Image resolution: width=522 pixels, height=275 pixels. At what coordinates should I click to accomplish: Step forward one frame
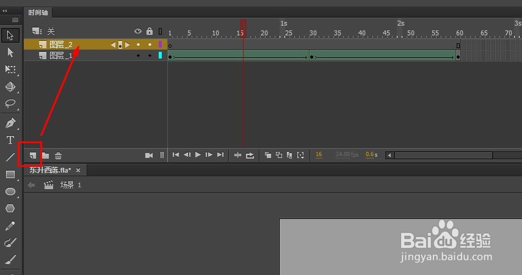(x=209, y=155)
